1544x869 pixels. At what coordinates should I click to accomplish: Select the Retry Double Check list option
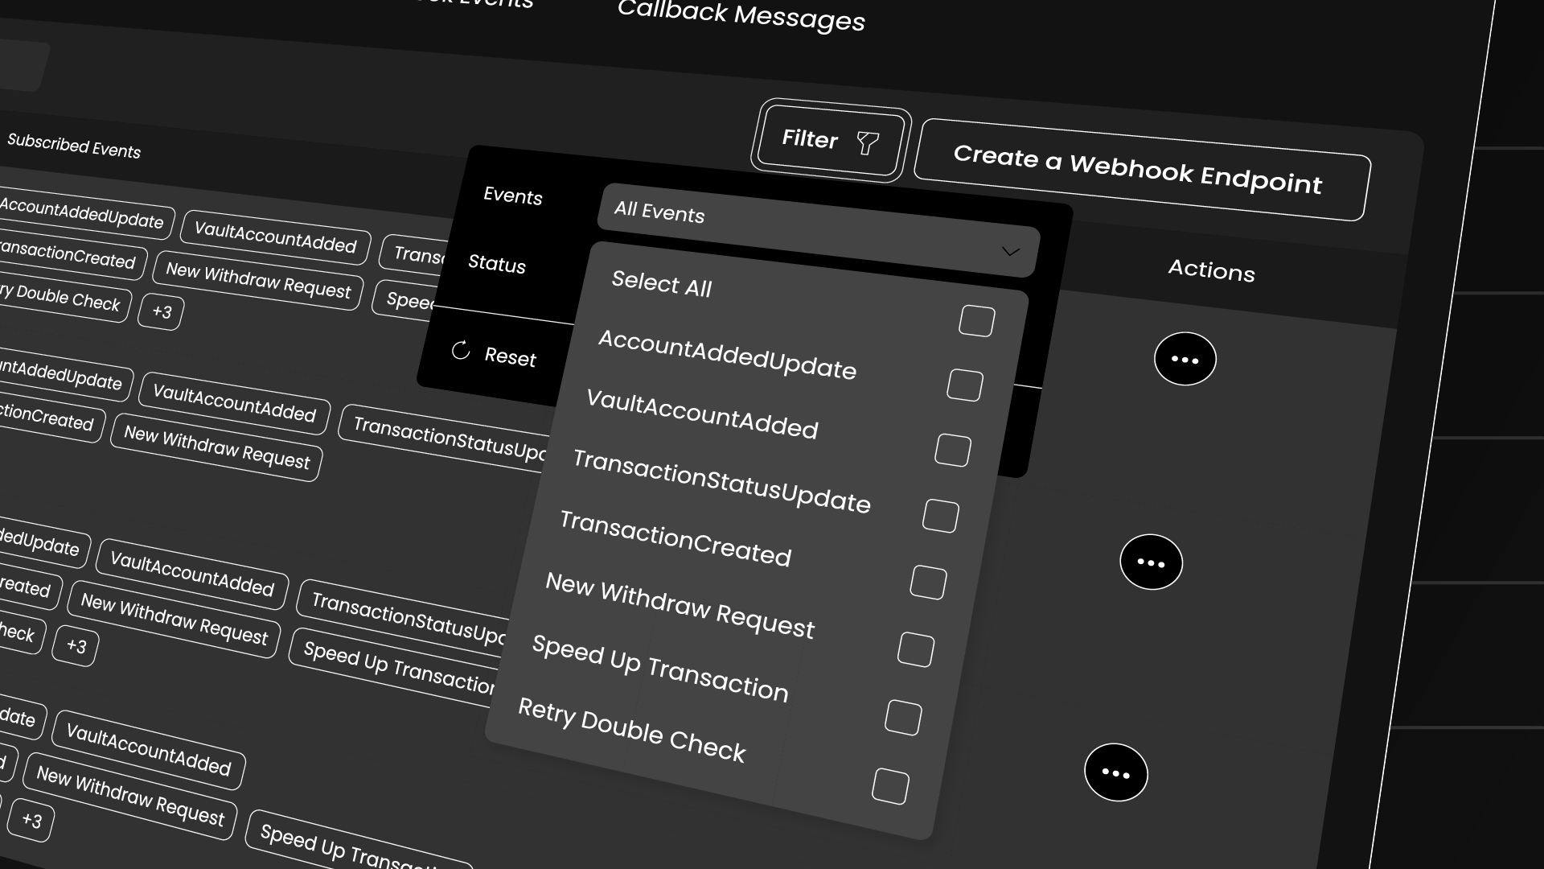(x=632, y=731)
